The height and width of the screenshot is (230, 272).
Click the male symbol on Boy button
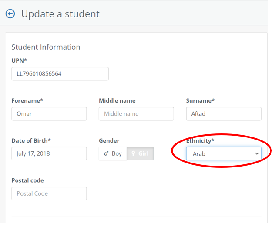106,153
